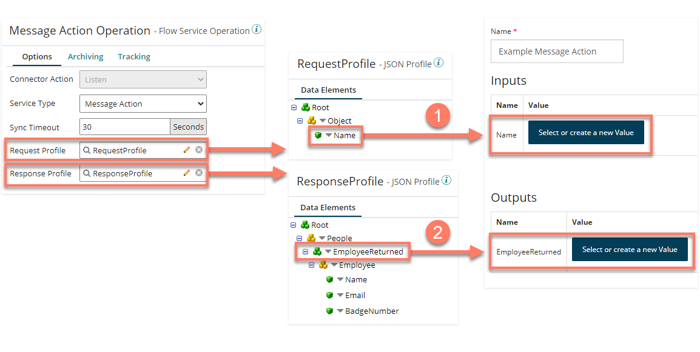Click the Object element icon in RequestProfile

tap(312, 121)
